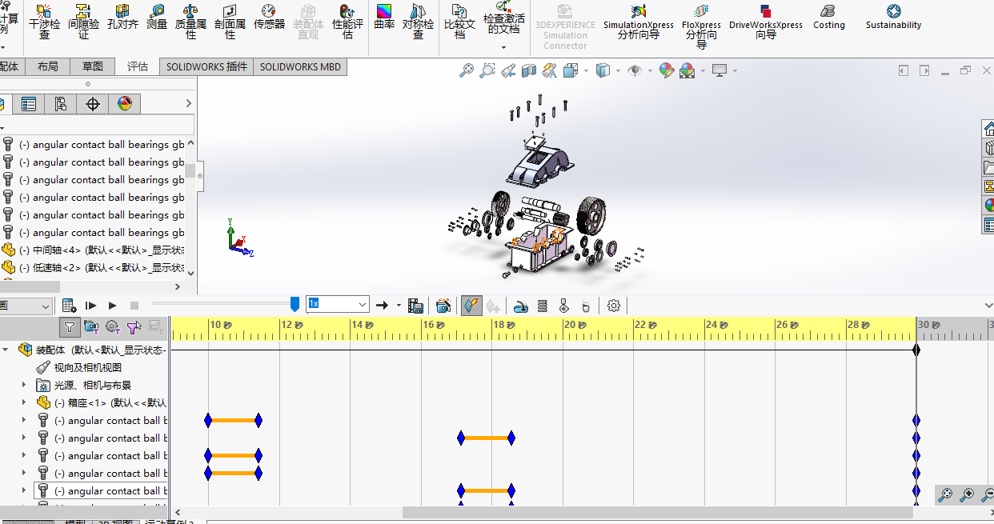Click the timeline horizontal scrollbar thumb
This screenshot has width=994, height=524.
pyautogui.click(x=657, y=512)
